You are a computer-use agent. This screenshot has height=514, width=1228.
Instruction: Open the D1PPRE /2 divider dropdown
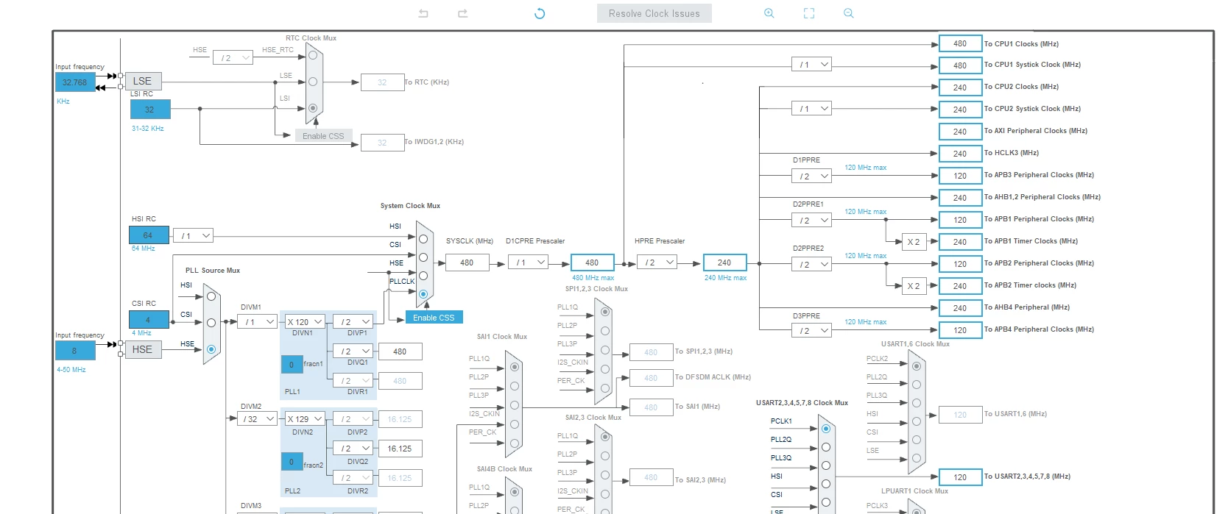(x=811, y=176)
